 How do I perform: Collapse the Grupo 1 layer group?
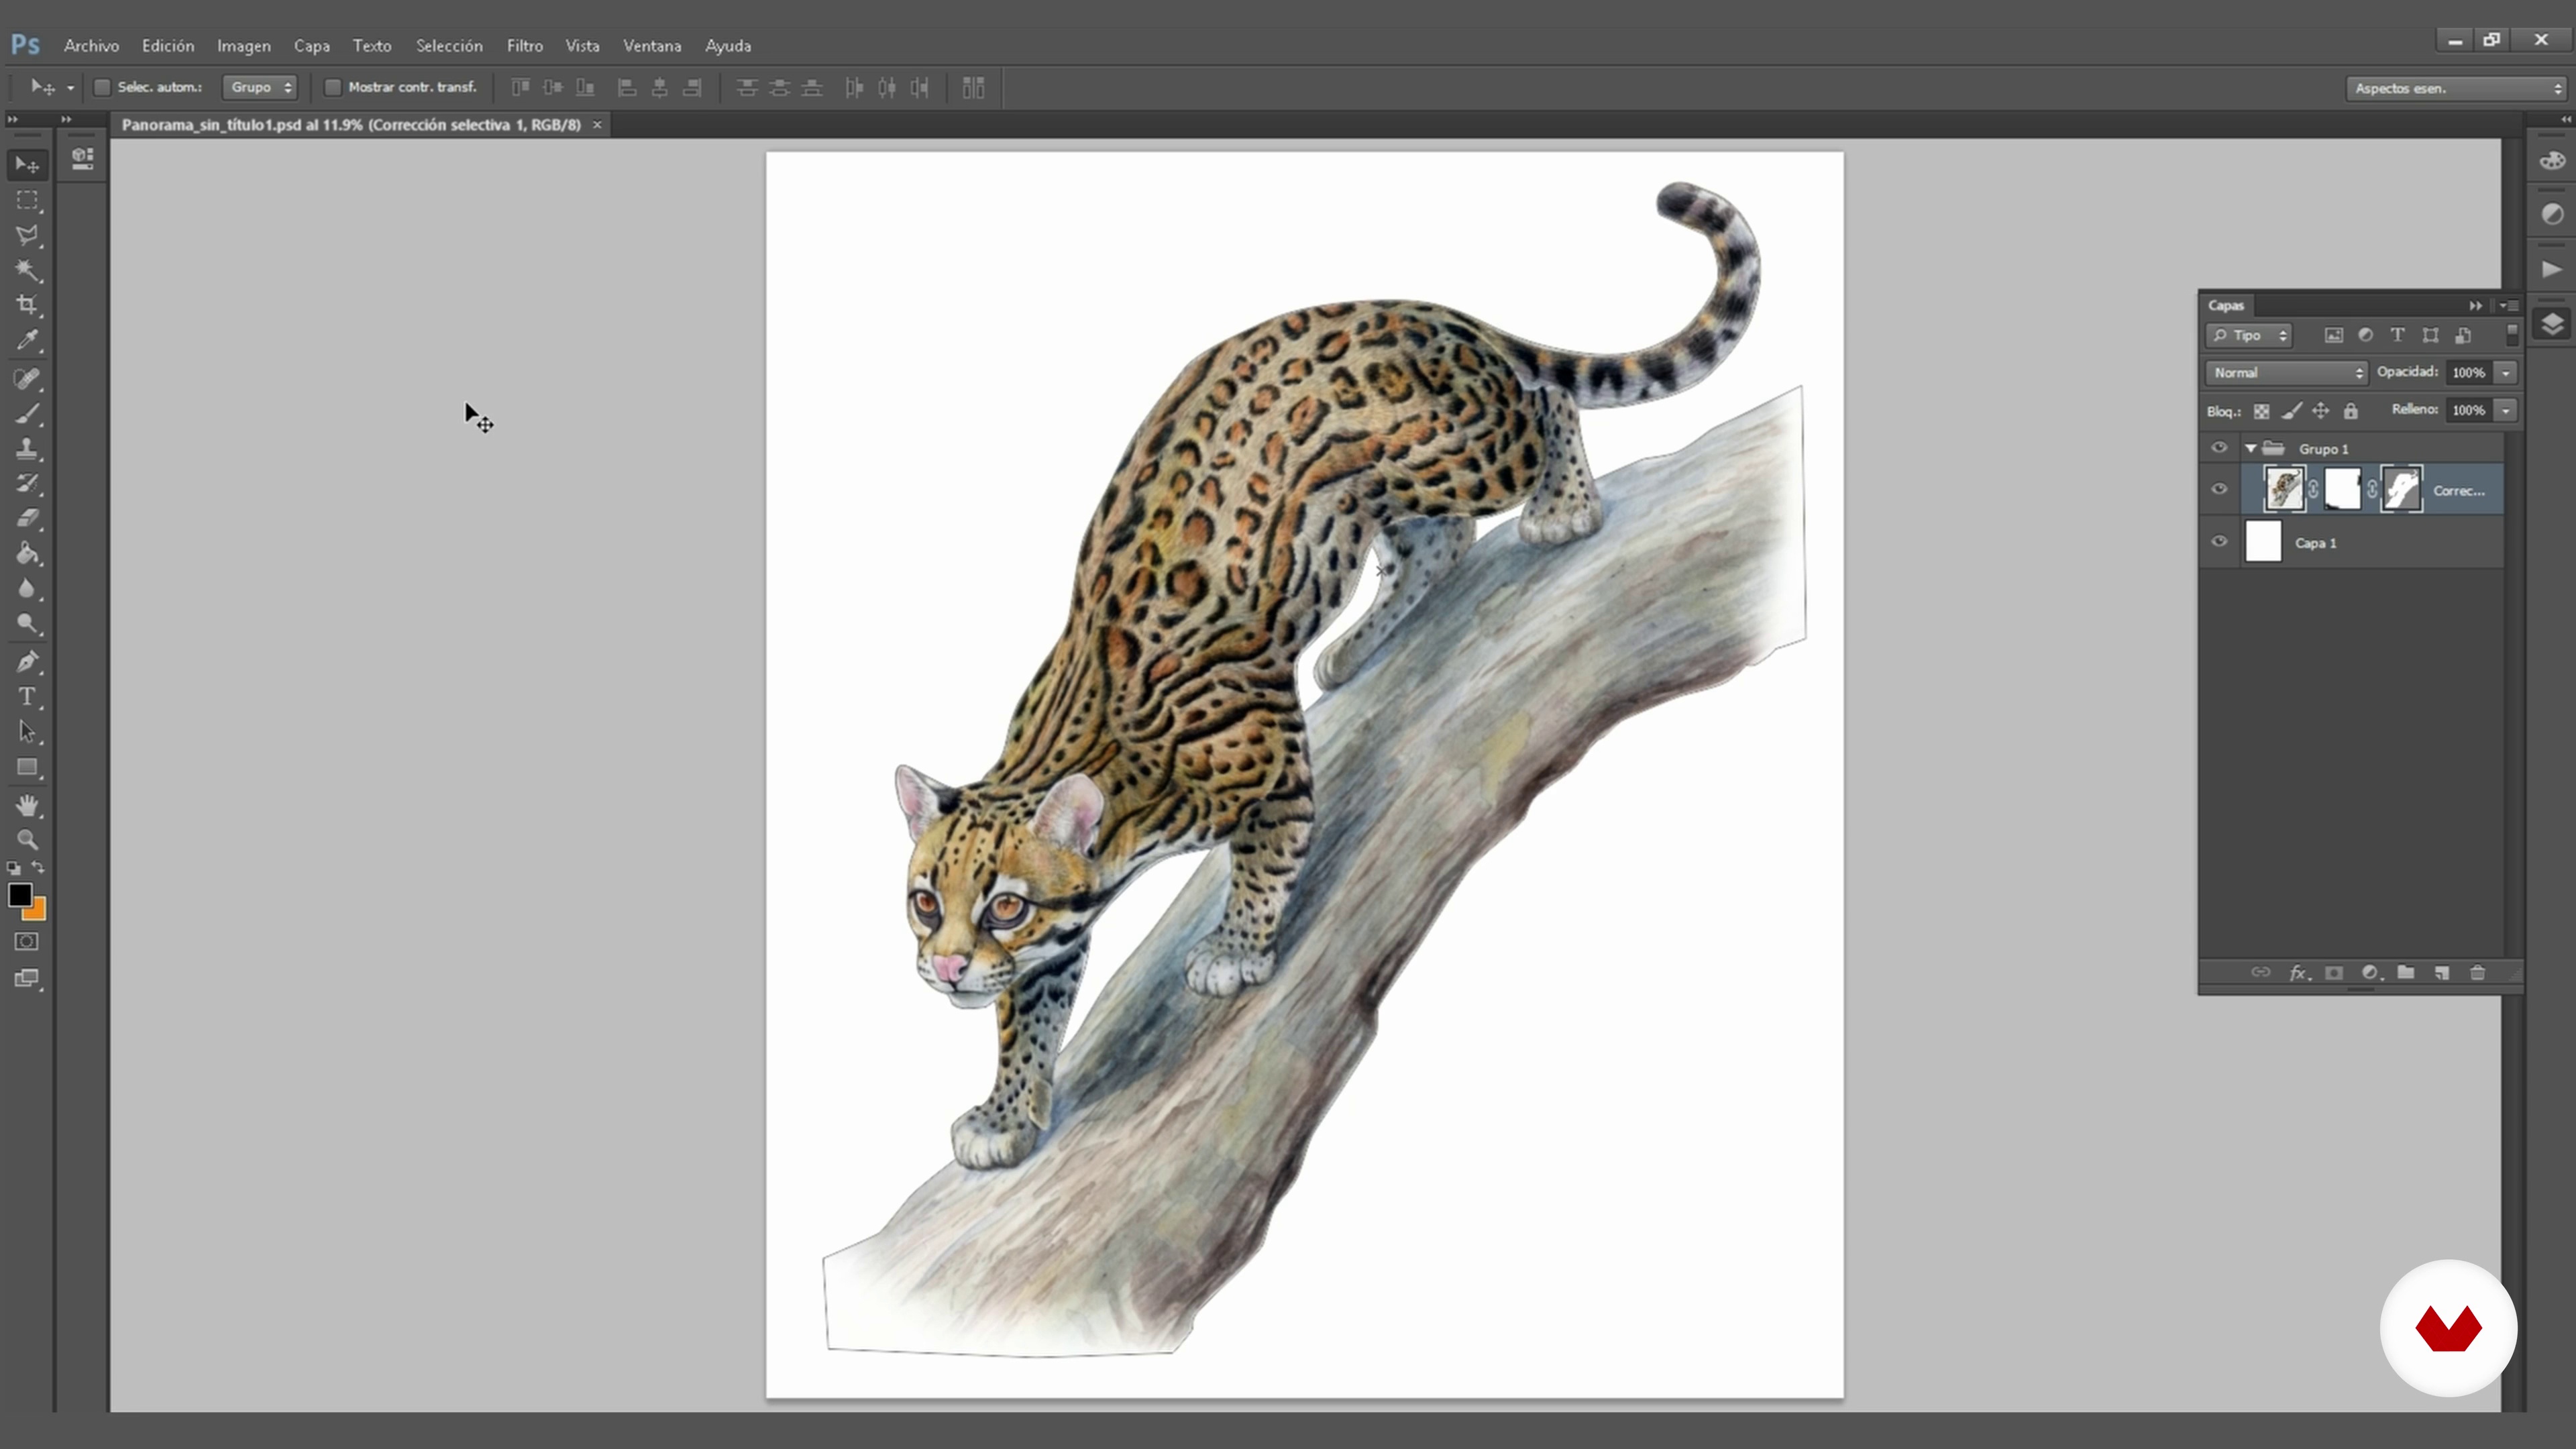[x=2250, y=449]
